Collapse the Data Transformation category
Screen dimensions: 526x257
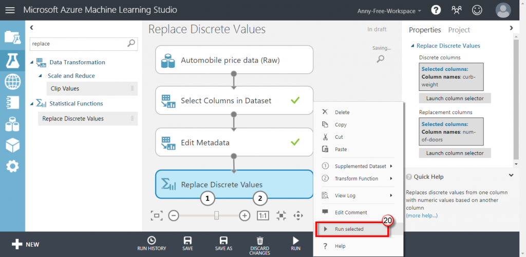[x=32, y=62]
